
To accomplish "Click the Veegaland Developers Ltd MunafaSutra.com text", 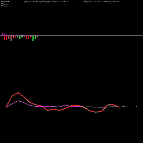I will (x=102, y=2).
